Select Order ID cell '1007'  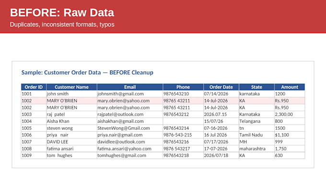coord(34,142)
